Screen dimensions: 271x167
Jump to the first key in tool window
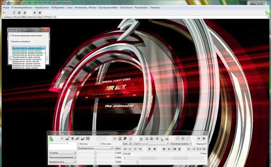[125, 149]
